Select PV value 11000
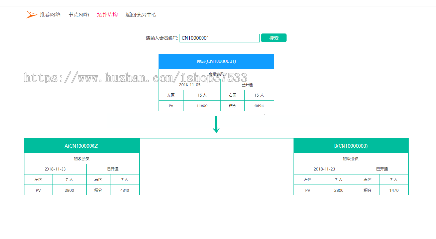The image size is (436, 239). tap(202, 106)
